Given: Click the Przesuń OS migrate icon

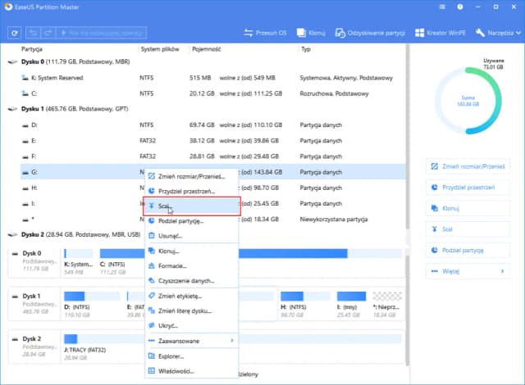Looking at the screenshot, I should (249, 33).
